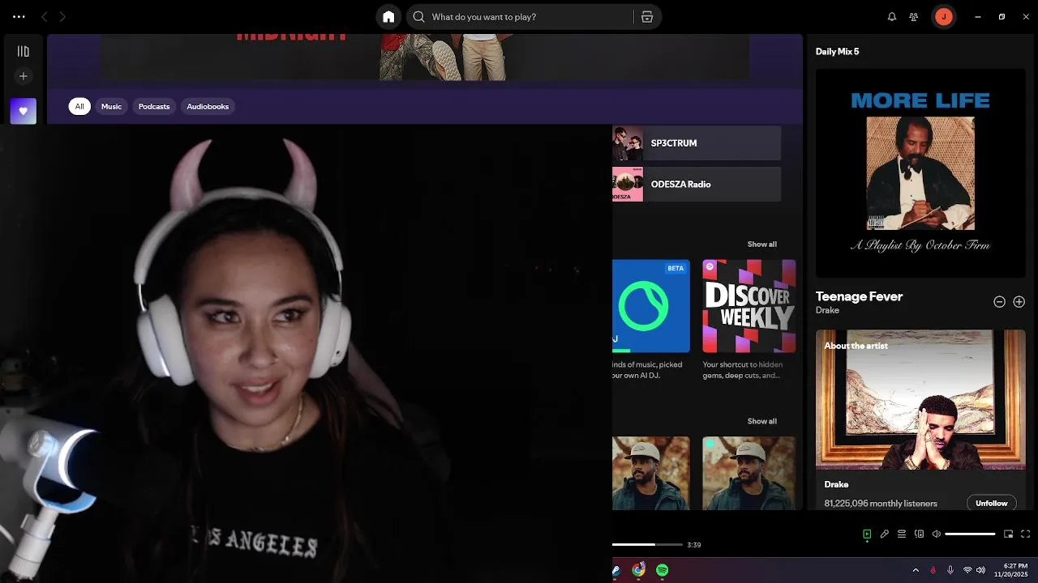Open the Discover Weekly playlist card
Viewport: 1038px width, 583px height.
pyautogui.click(x=749, y=306)
